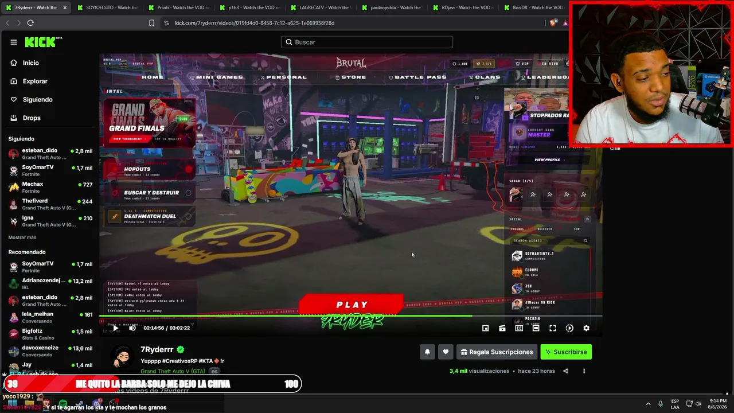Open Bigfoltz recommended channel

[50, 334]
